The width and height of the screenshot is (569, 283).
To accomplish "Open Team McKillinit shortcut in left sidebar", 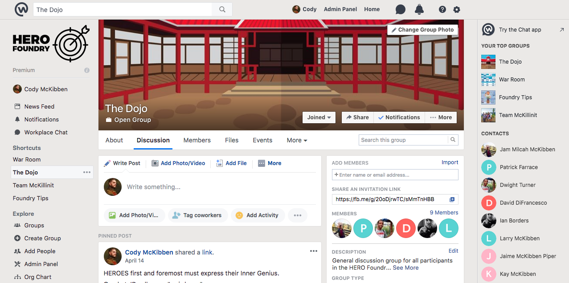I will (x=33, y=186).
